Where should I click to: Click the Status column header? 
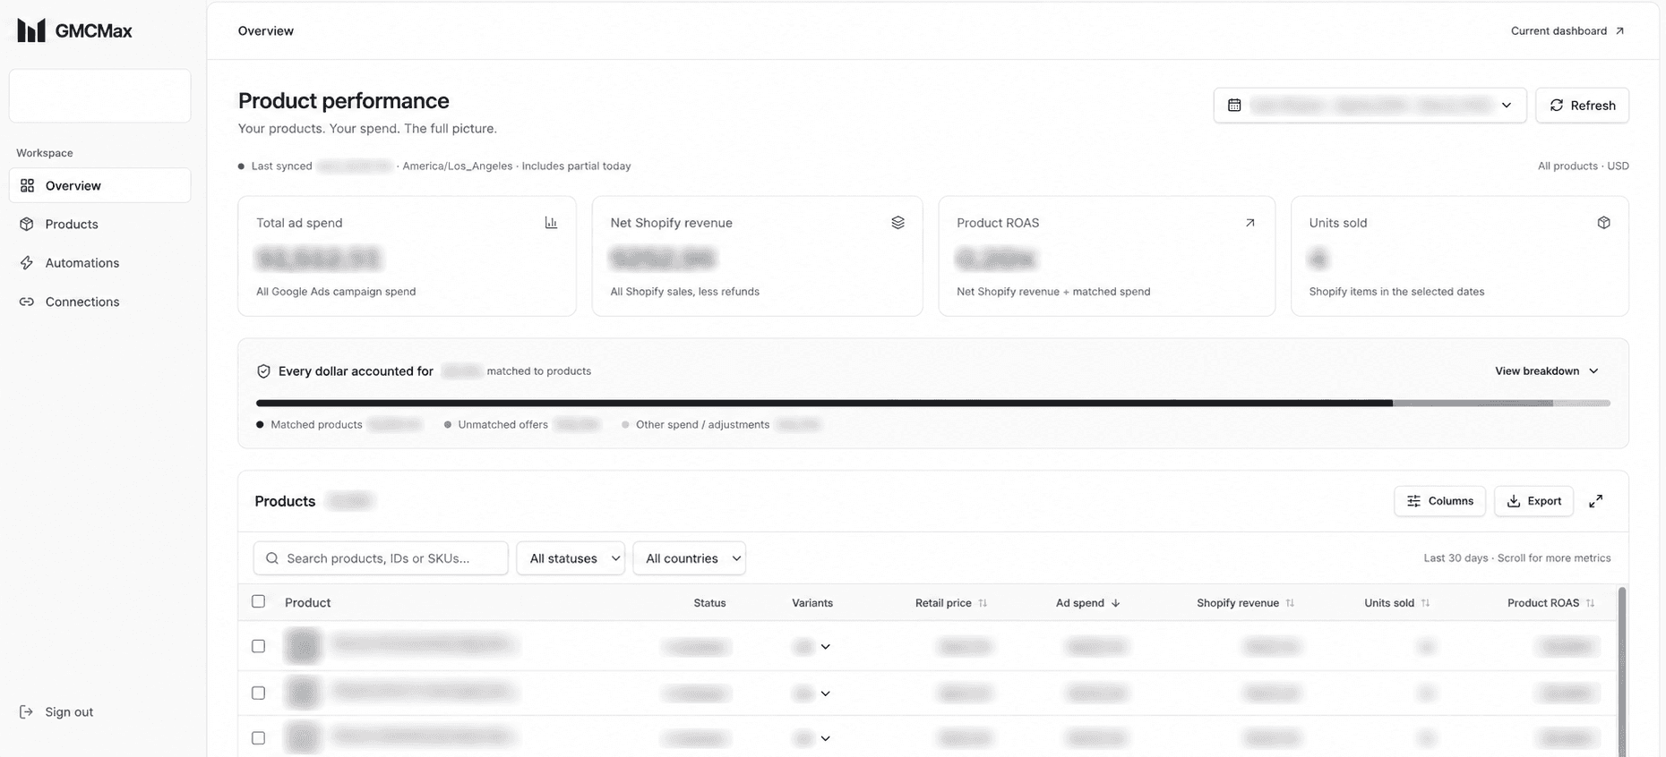click(x=709, y=602)
